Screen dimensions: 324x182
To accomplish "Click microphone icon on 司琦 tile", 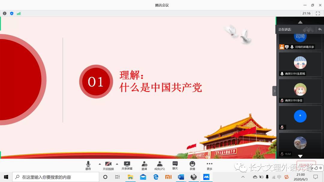I will coord(292,47).
